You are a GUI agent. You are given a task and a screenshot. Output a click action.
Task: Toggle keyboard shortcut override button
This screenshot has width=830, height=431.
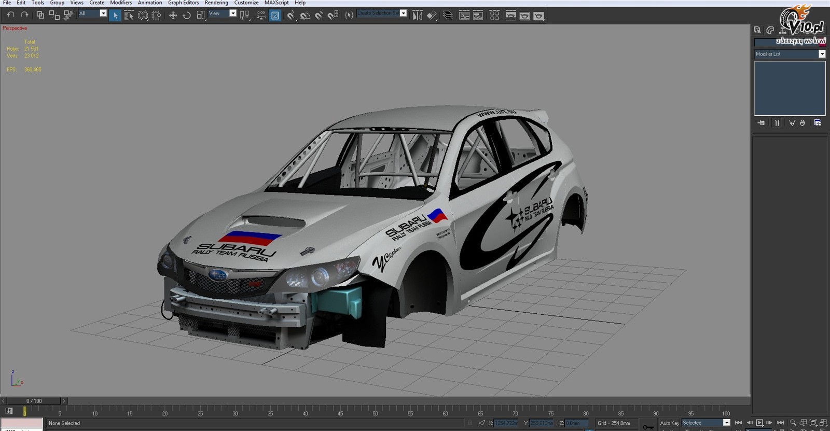275,16
